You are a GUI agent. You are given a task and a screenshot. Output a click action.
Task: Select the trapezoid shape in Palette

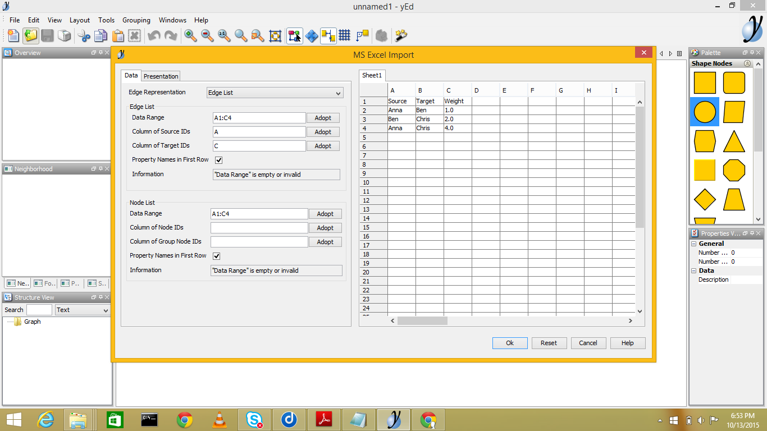tap(734, 199)
